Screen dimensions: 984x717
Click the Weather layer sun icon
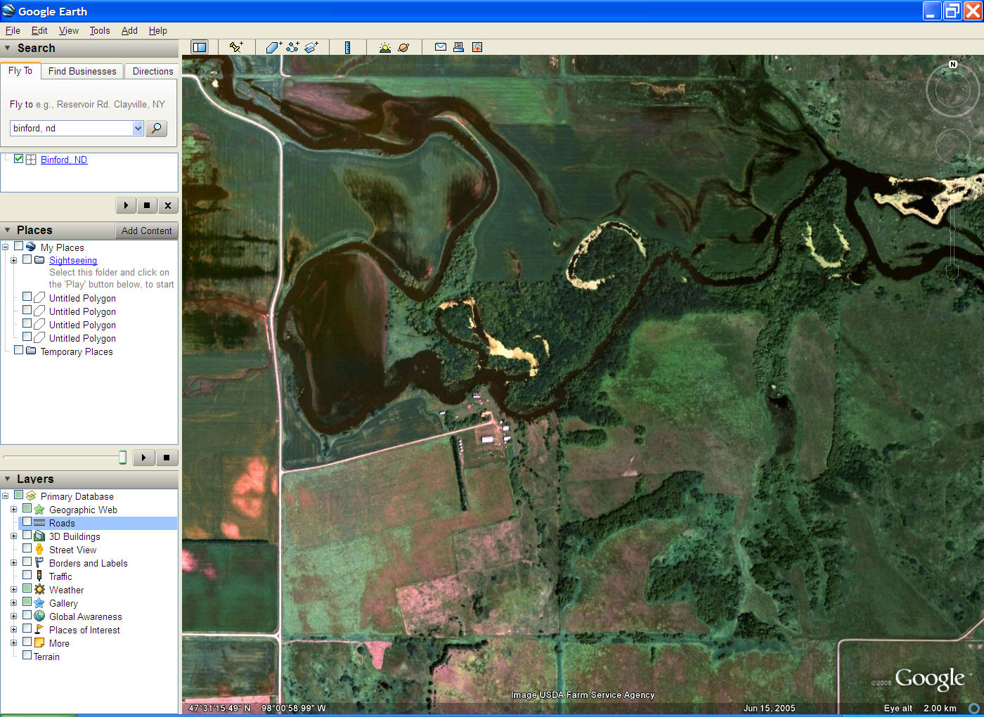[39, 589]
